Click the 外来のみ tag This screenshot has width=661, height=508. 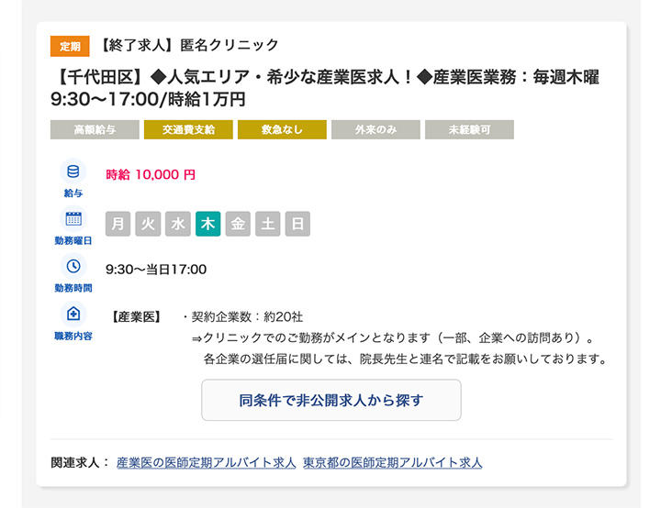pyautogui.click(x=375, y=130)
